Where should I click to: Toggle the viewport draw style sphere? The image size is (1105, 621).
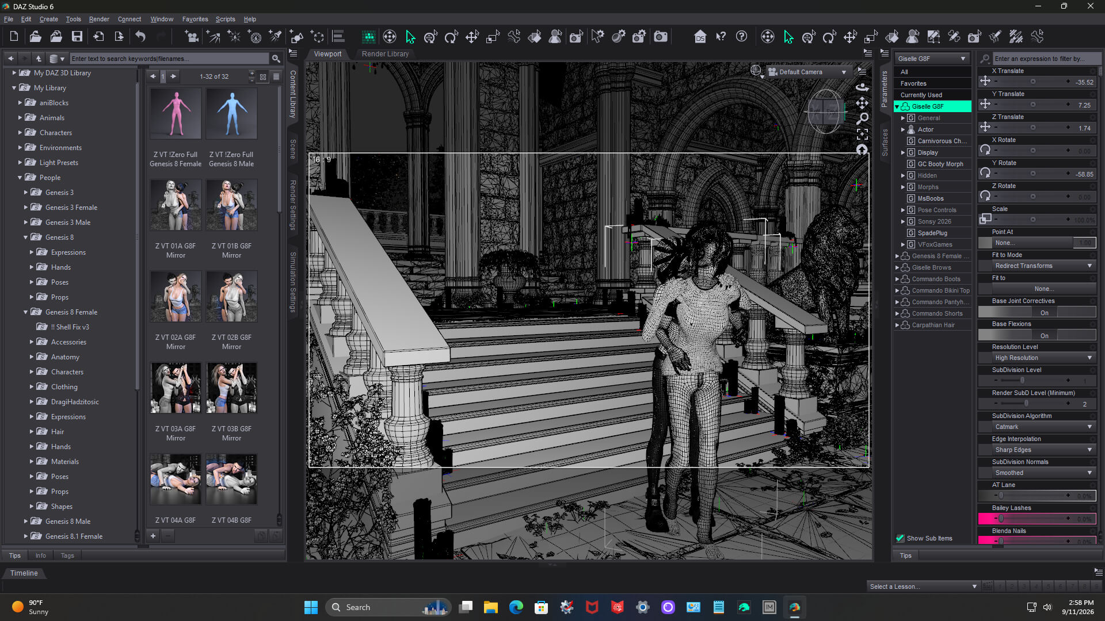tap(756, 71)
